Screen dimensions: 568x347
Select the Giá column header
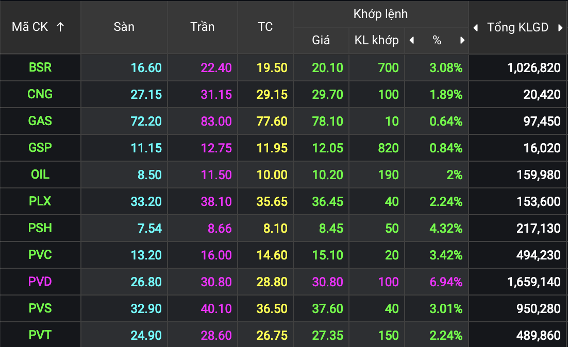tap(321, 41)
